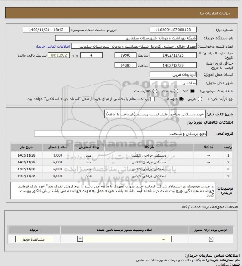
Task: Click the item name in row 1
Action: 149,155
